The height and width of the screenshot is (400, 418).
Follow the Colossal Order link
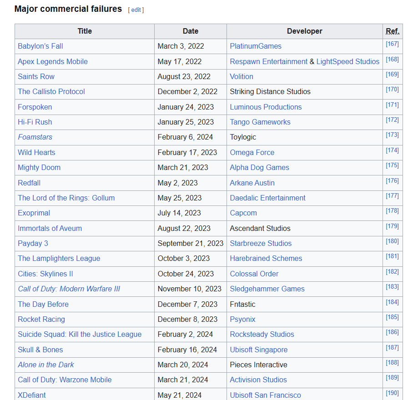[x=254, y=274]
